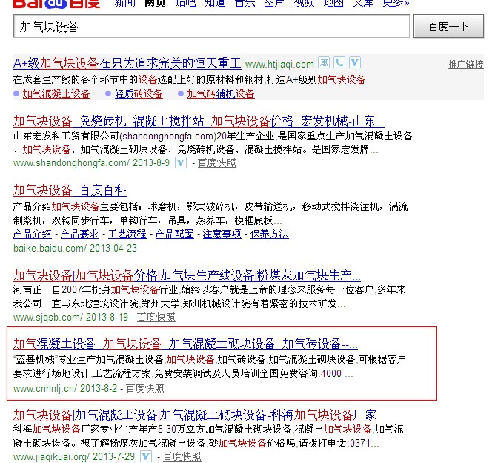Screen dimensions: 495x463
Task: Open 百度快照 for www.sjqsb.com result
Action: pyautogui.click(x=156, y=317)
